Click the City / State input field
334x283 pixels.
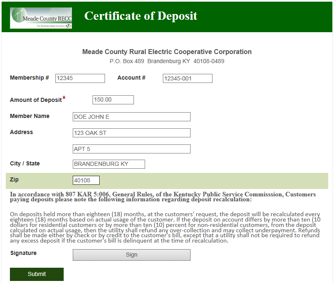(109, 164)
